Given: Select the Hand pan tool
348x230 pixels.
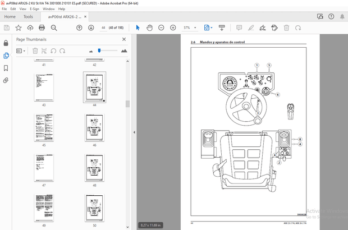Looking at the screenshot, I should (150, 27).
